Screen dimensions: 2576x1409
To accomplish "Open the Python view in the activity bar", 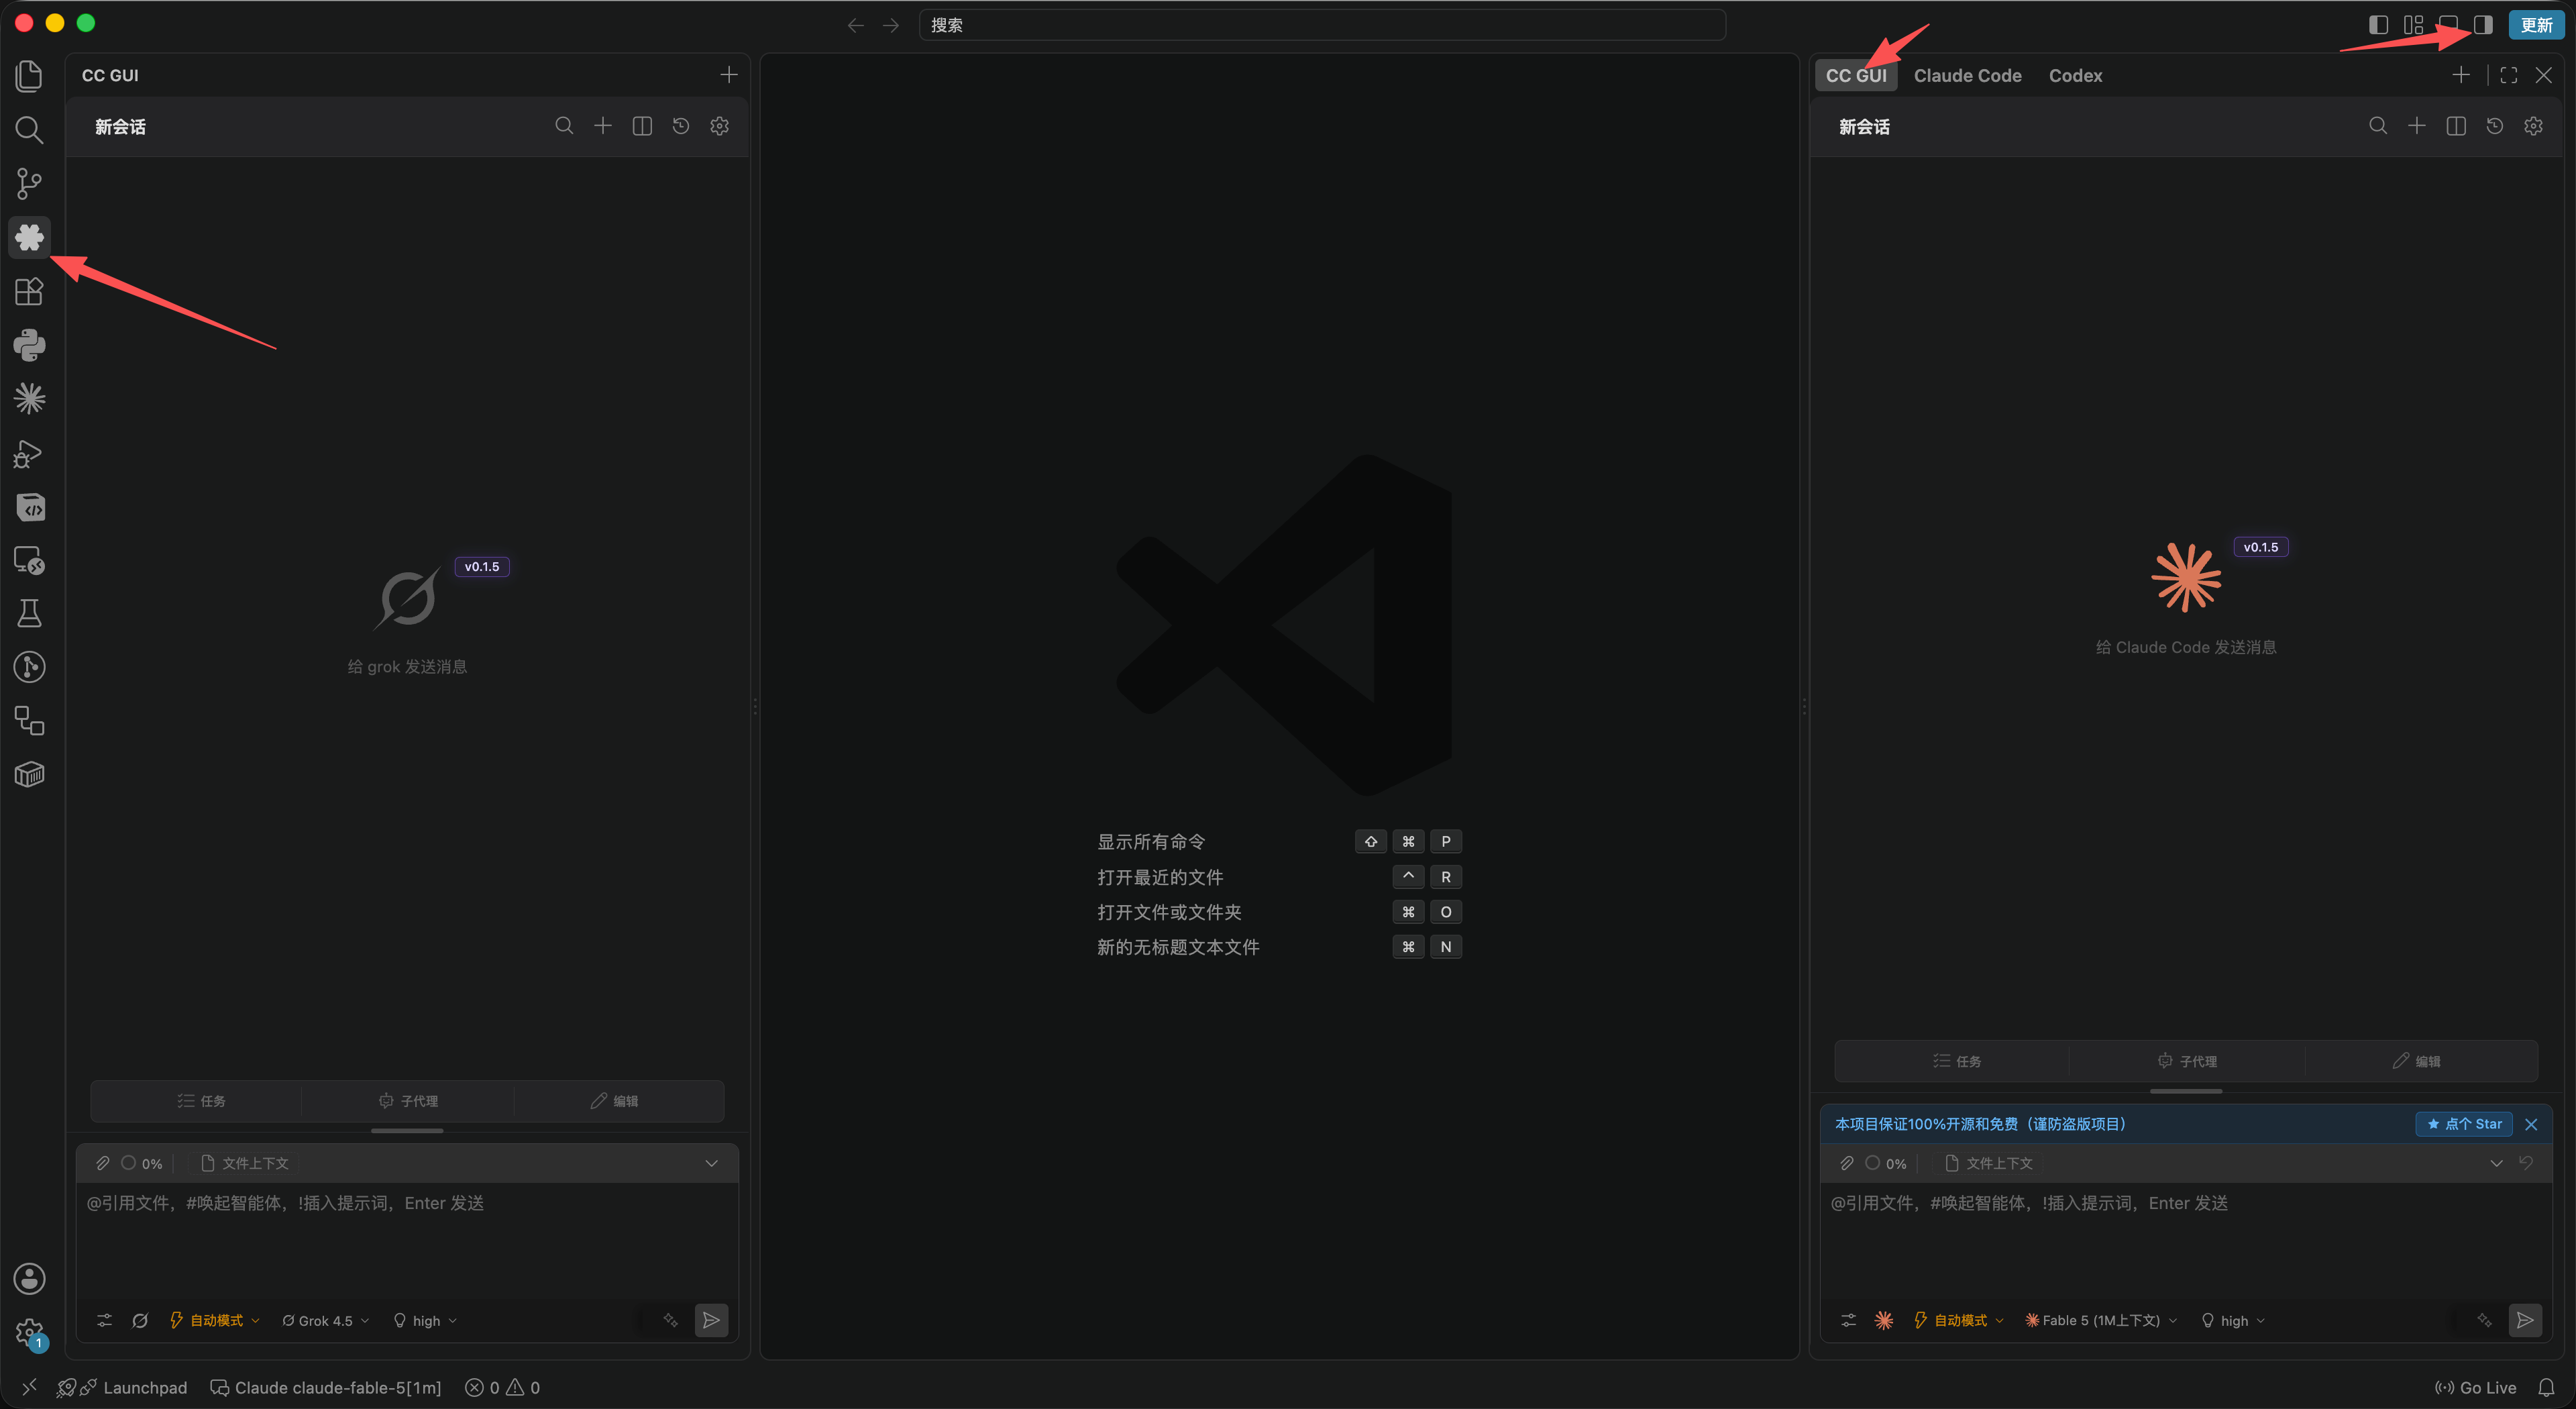I will point(29,345).
